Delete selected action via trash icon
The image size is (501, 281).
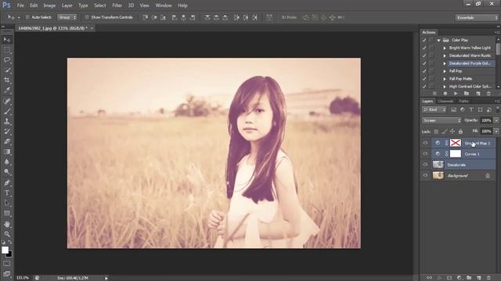(x=488, y=94)
